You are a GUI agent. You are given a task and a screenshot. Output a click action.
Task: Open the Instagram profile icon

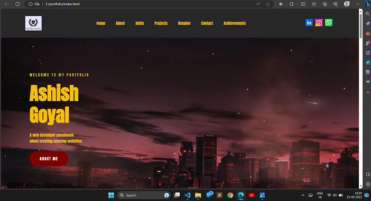point(319,23)
